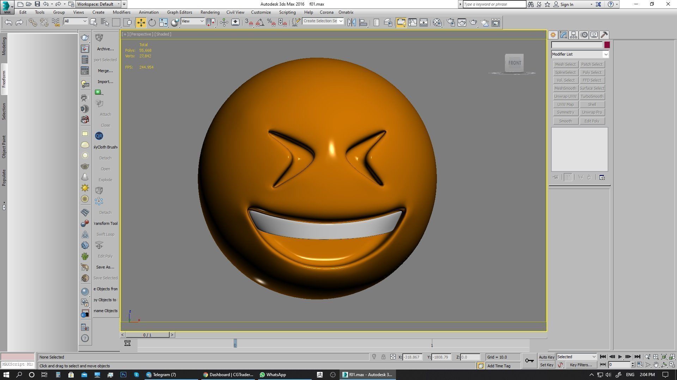This screenshot has height=380, width=677.
Task: Open the Modify panel tab
Action: click(563, 35)
